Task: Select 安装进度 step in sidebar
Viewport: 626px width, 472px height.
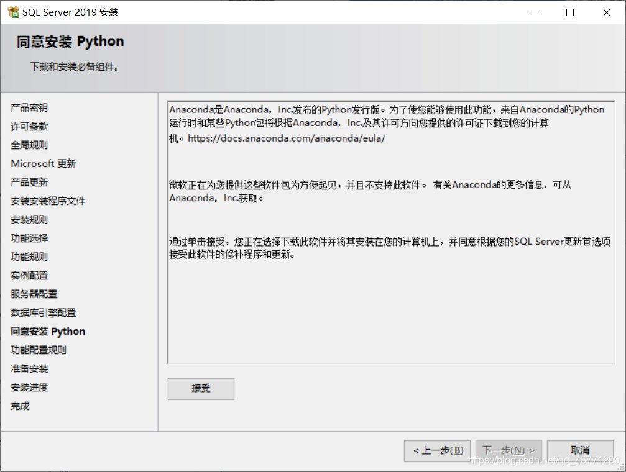Action: [x=29, y=388]
